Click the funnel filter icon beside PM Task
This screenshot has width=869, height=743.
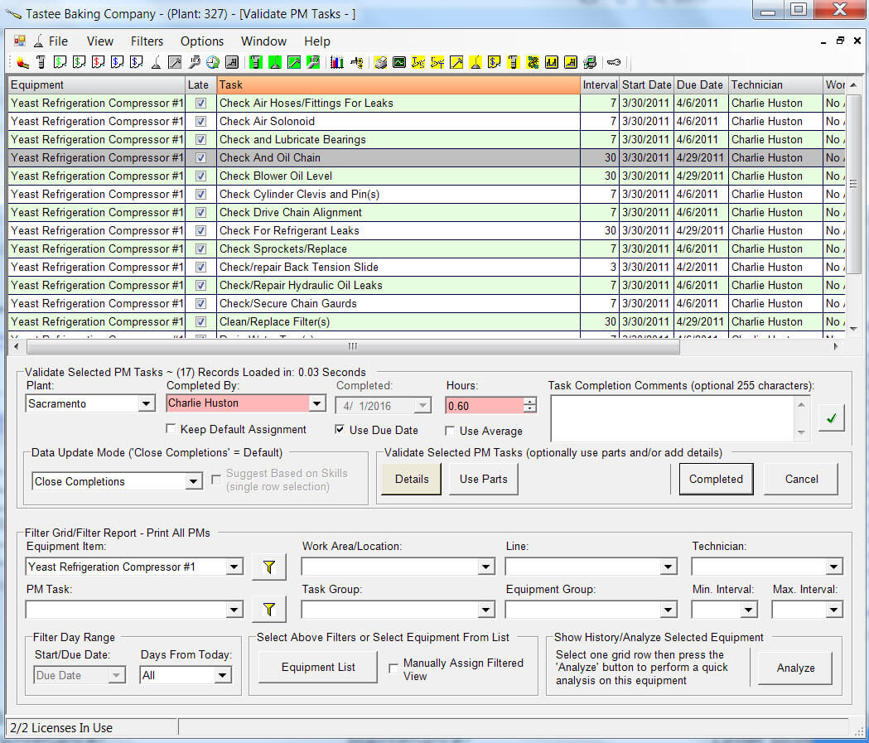click(268, 610)
